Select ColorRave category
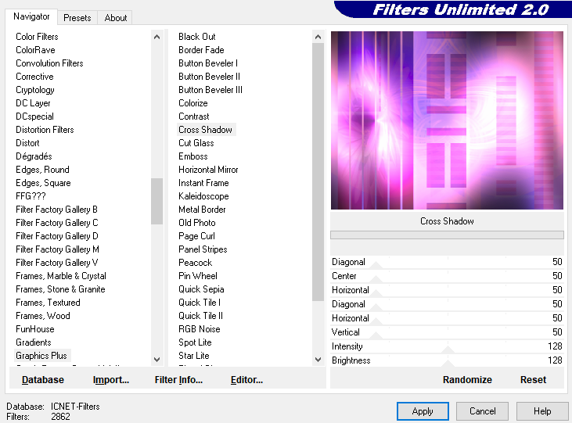This screenshot has width=572, height=423. pyautogui.click(x=35, y=50)
